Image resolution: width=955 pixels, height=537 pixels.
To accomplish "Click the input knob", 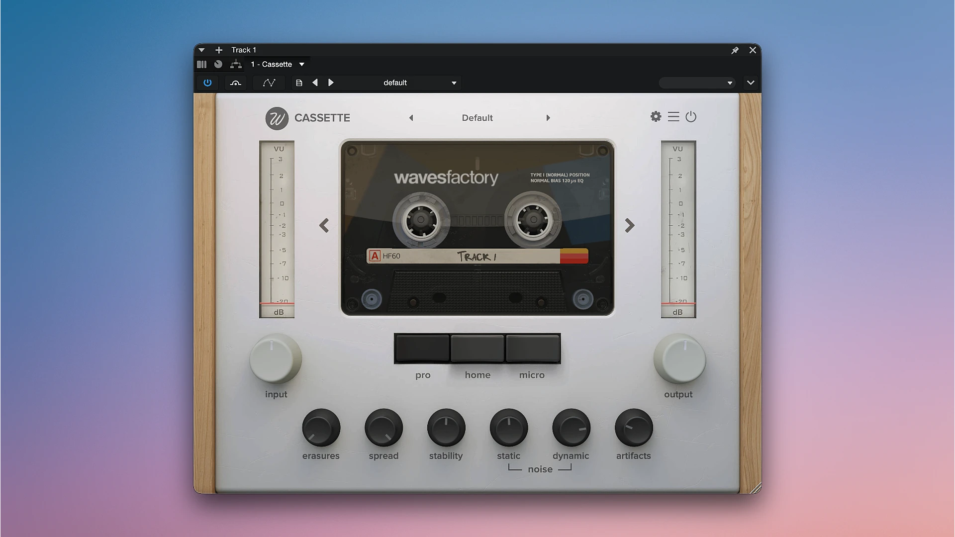I will [x=275, y=359].
